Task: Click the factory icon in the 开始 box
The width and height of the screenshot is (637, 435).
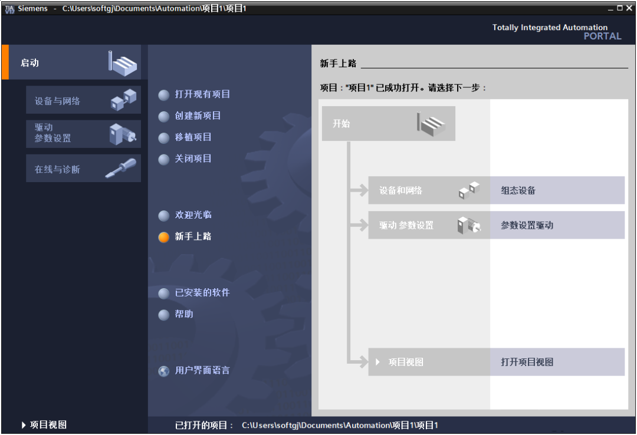Action: click(x=431, y=123)
